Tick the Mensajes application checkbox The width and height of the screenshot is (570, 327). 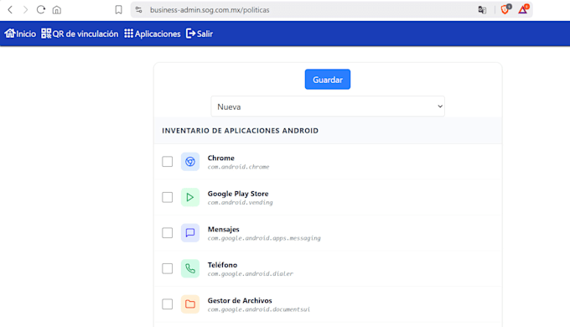click(167, 233)
